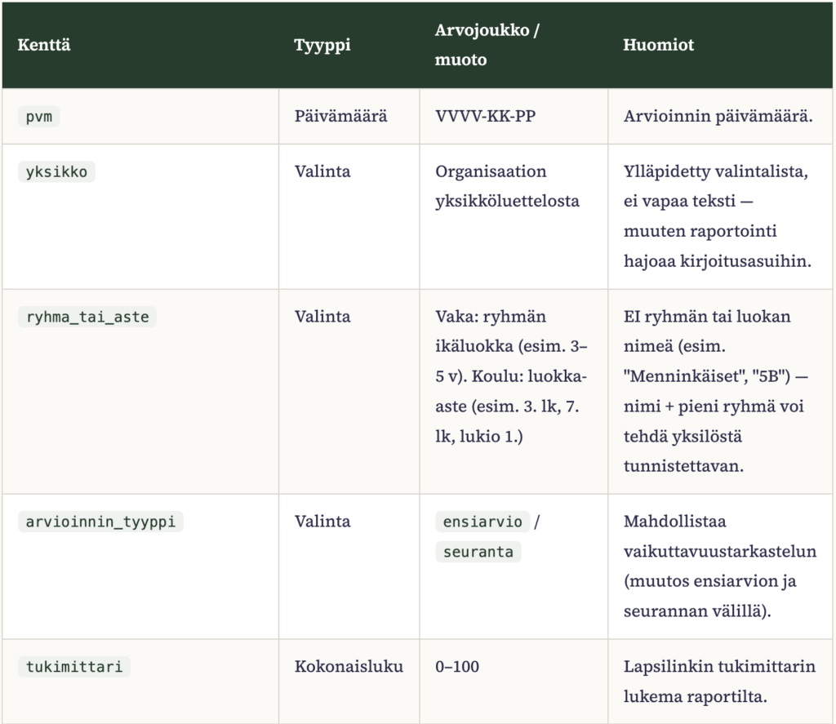Click the Arvojoukko / muoto column header
The height and width of the screenshot is (724, 836).
[x=487, y=45]
